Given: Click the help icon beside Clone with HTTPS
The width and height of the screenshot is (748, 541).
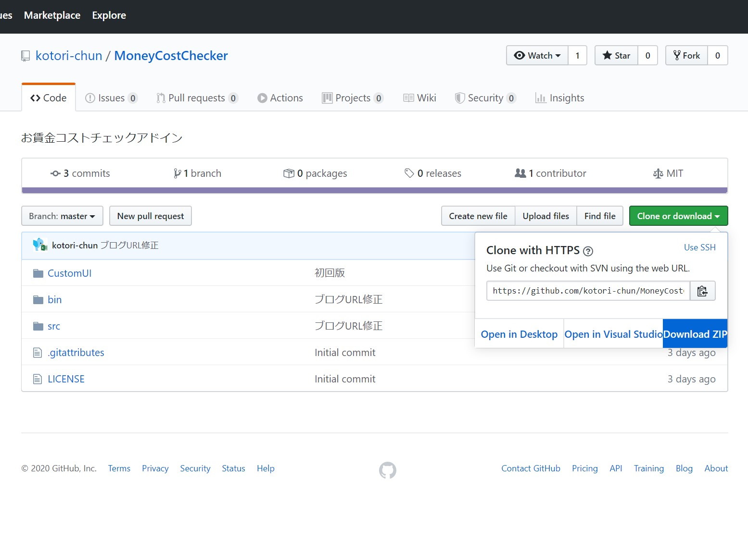Looking at the screenshot, I should click(x=588, y=251).
